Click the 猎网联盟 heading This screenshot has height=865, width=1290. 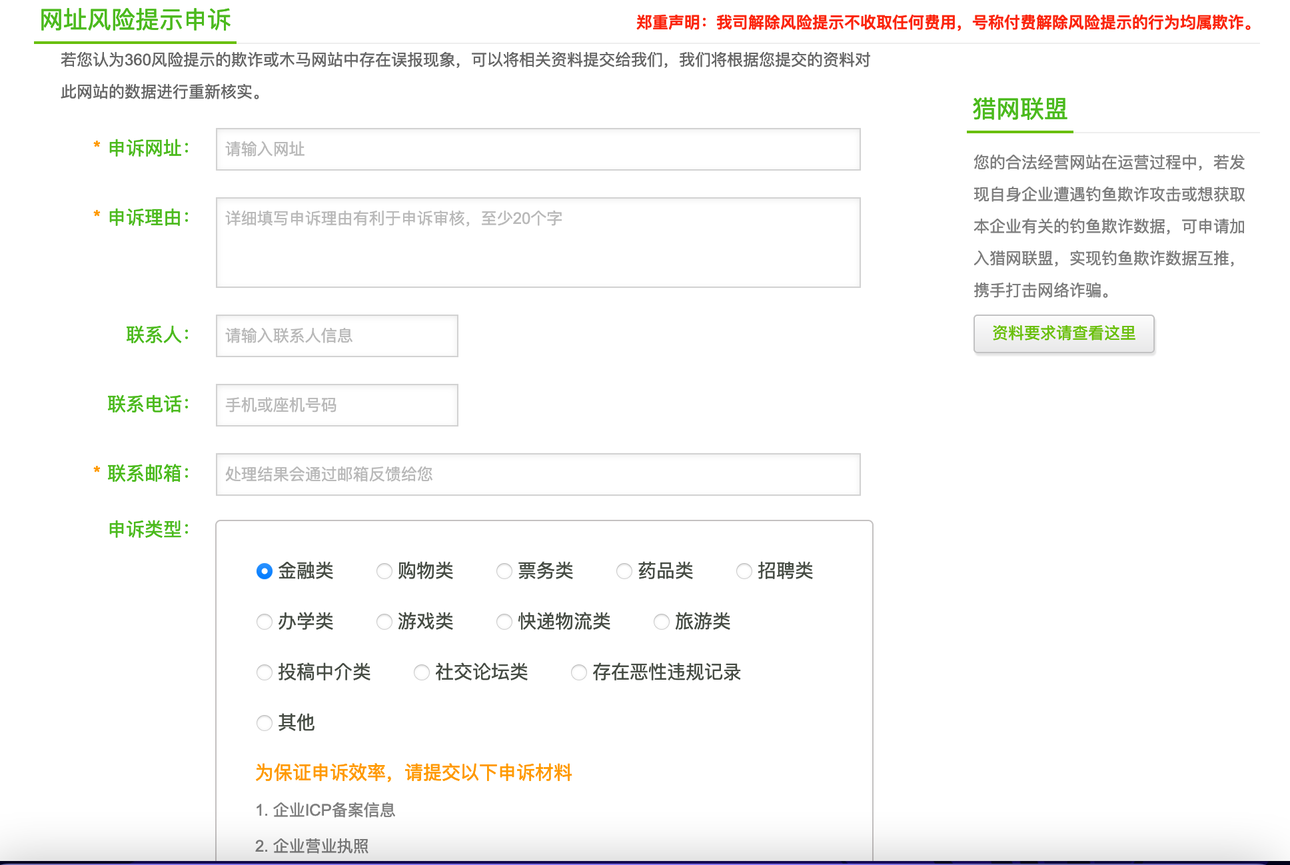click(x=1020, y=109)
